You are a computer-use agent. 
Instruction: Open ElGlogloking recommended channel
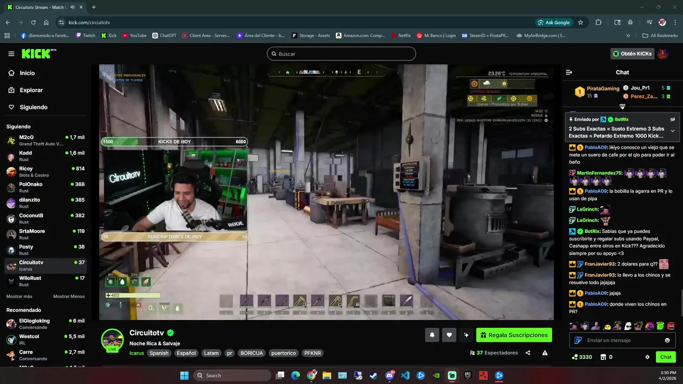(x=45, y=324)
